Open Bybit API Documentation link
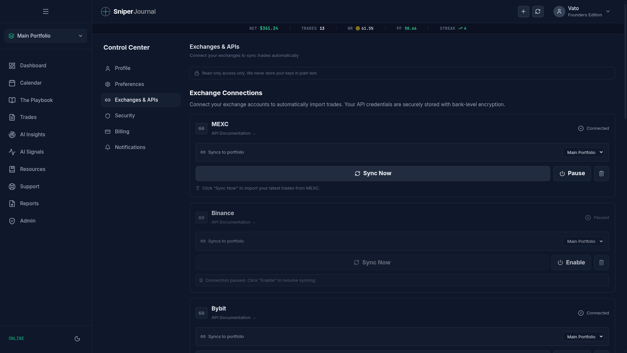 point(233,318)
